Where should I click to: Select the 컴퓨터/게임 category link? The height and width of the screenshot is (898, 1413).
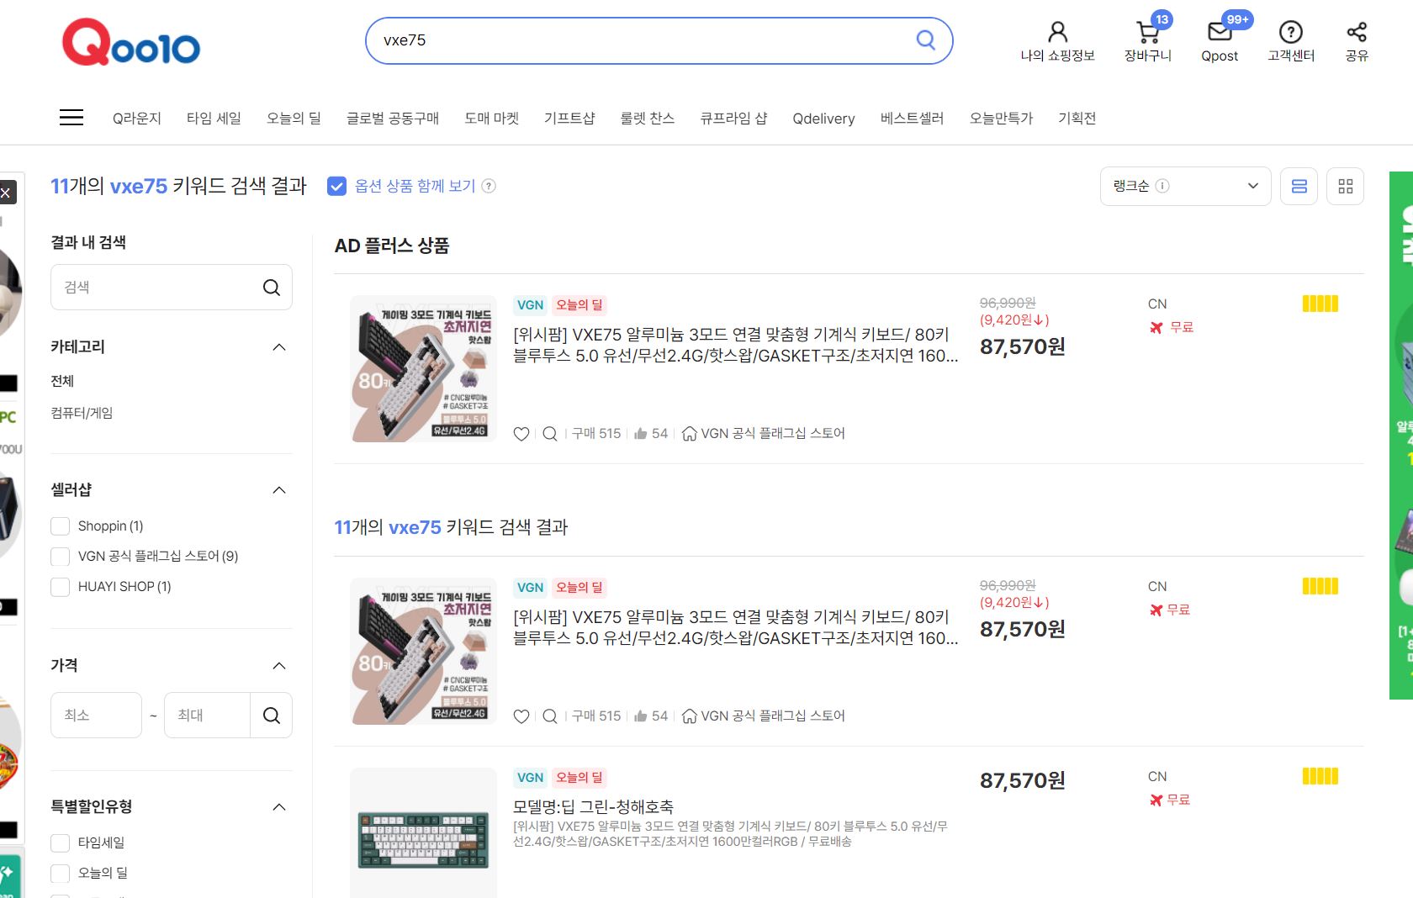[82, 413]
